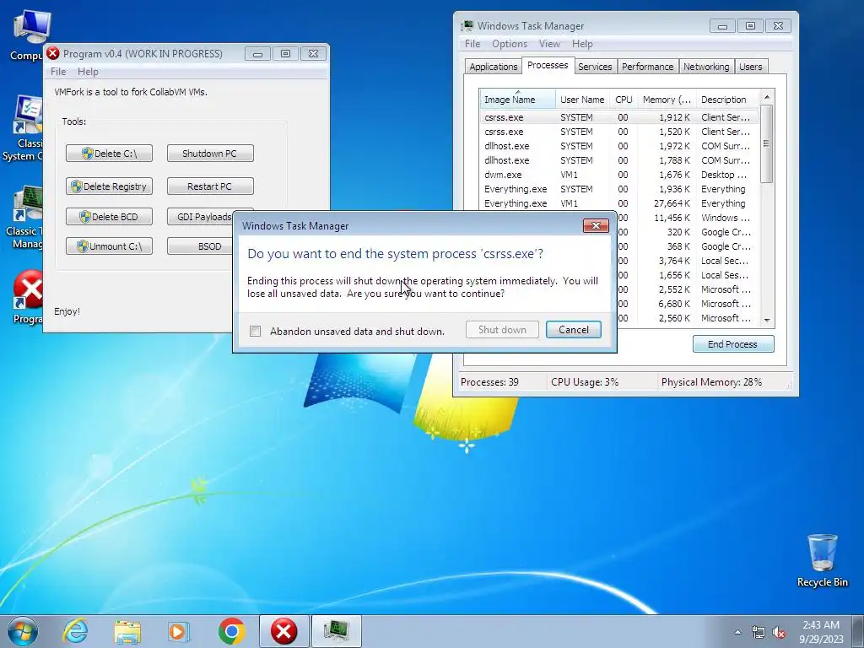Switch to the Networking tab

(x=706, y=66)
